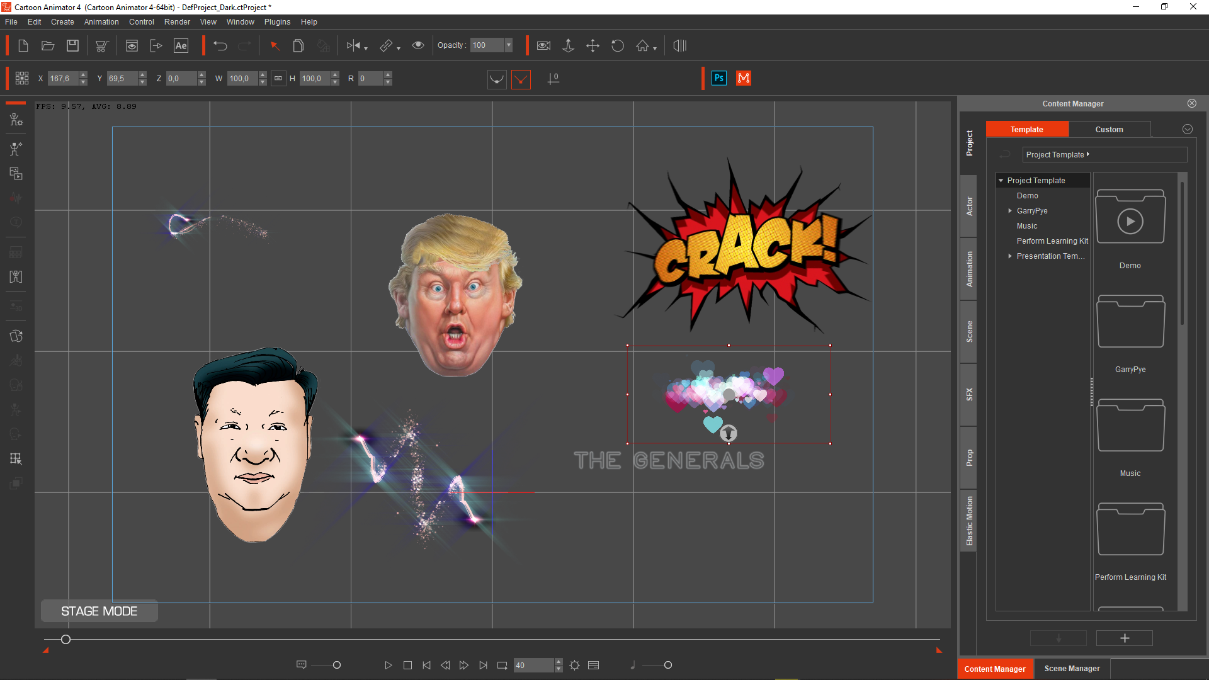Image resolution: width=1209 pixels, height=680 pixels.
Task: Click the duplicate/copy object icon
Action: pyautogui.click(x=298, y=45)
